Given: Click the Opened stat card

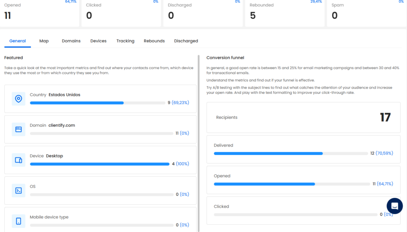Looking at the screenshot, I should click(40, 13).
